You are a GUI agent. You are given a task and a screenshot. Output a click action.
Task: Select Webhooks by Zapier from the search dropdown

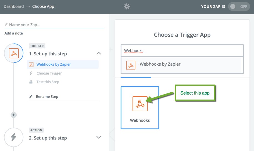click(x=181, y=65)
